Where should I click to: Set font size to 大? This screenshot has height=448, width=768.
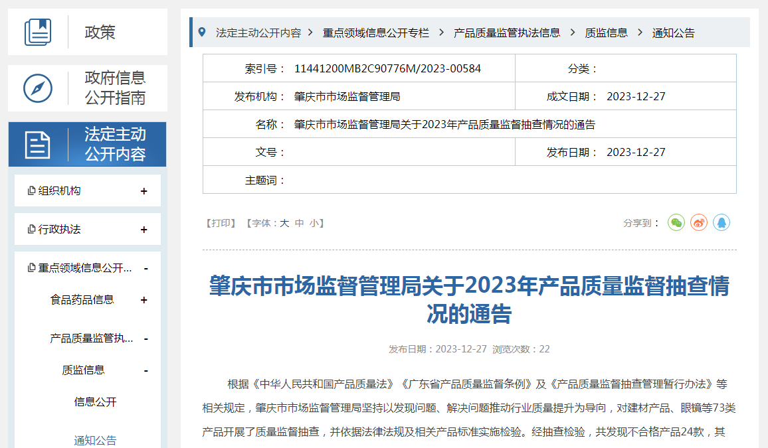coord(284,223)
